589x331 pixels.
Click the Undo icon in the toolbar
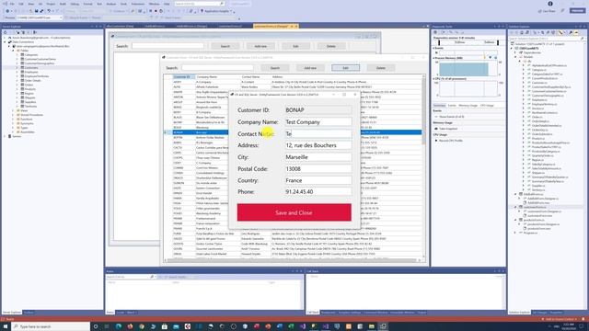click(49, 11)
